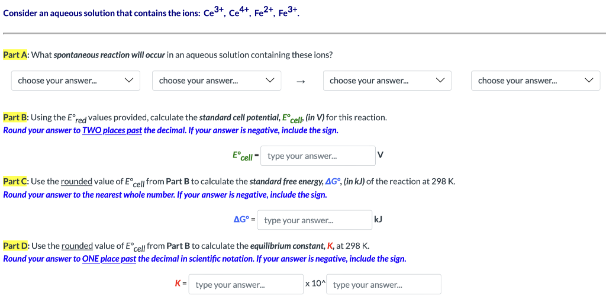The height and width of the screenshot is (302, 606).
Task: Expand the first product dropdown after the arrow
Action: (387, 81)
